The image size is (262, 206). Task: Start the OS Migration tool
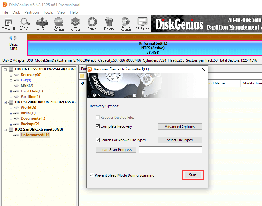[x=143, y=24]
